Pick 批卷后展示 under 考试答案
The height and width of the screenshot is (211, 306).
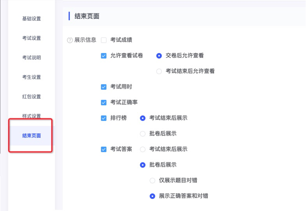click(143, 165)
